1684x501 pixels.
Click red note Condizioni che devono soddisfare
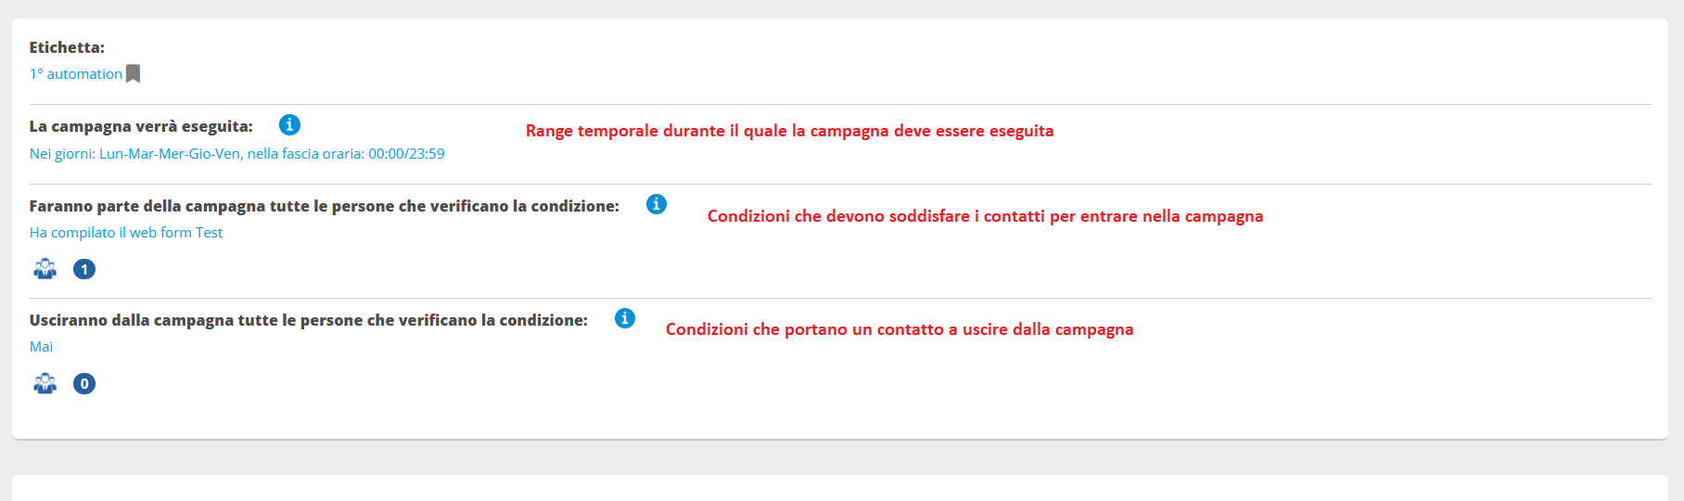[986, 216]
